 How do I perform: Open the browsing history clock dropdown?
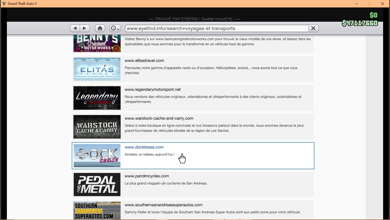(115, 28)
